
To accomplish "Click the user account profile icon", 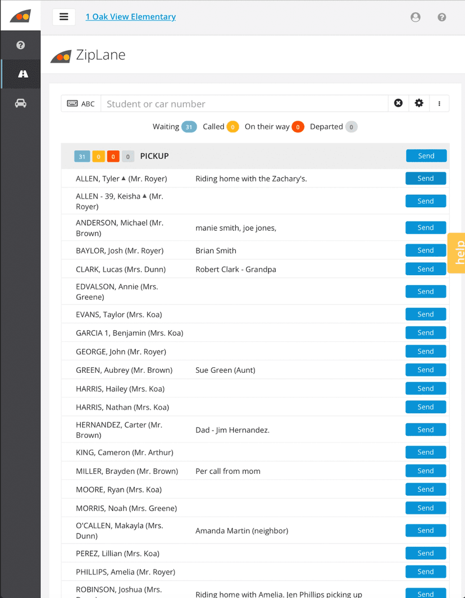I will coord(416,17).
